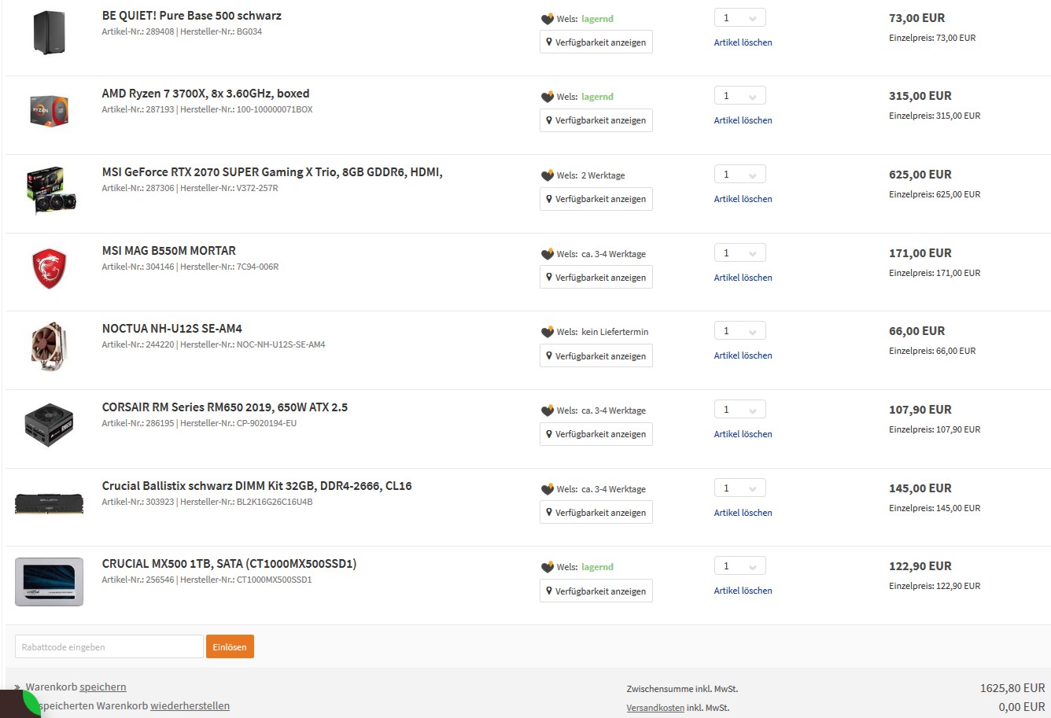This screenshot has height=718, width=1051.
Task: Show availability for CRUCIAL MX500 1TB
Action: [596, 591]
